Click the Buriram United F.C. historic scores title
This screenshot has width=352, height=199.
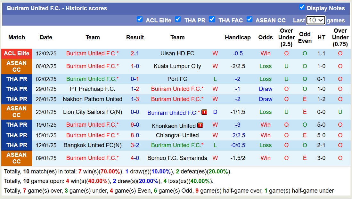(x=57, y=8)
